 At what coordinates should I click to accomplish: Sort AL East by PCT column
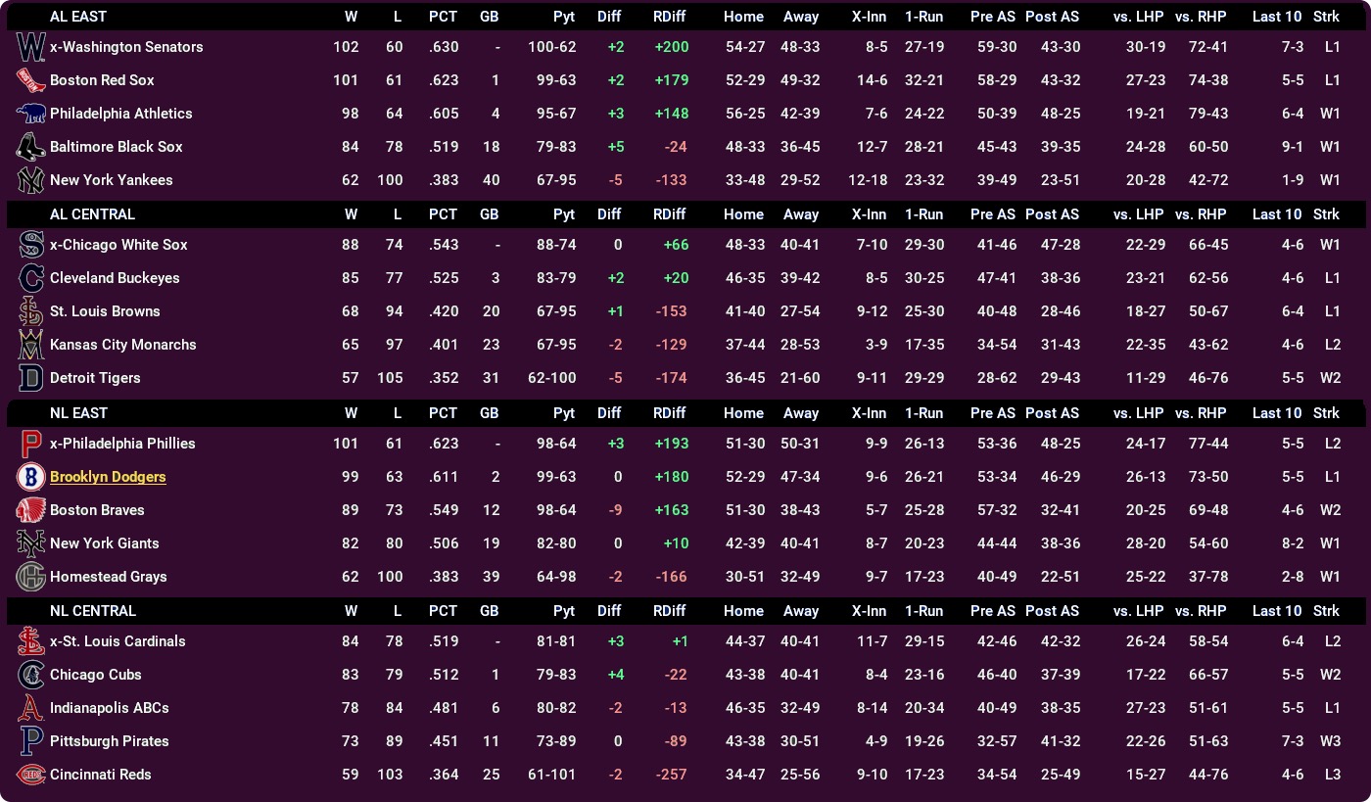click(443, 17)
